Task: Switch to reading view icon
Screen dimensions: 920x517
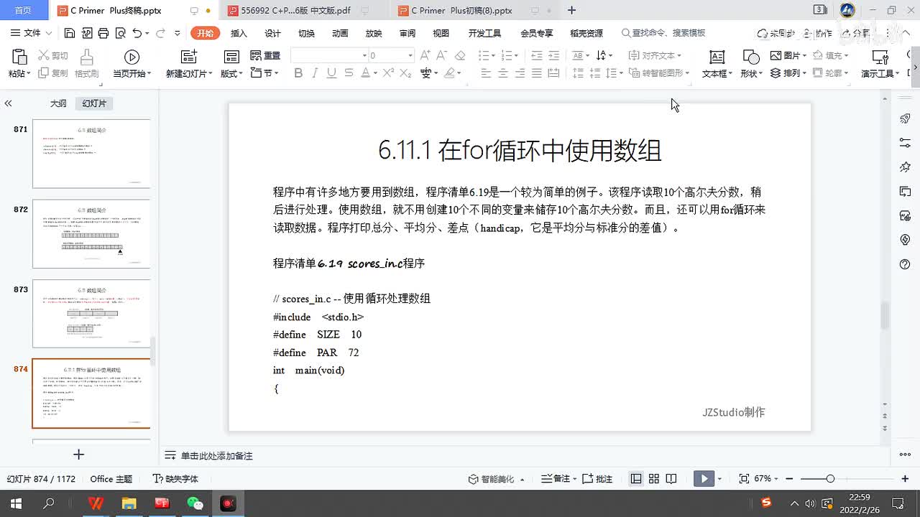Action: pyautogui.click(x=671, y=479)
